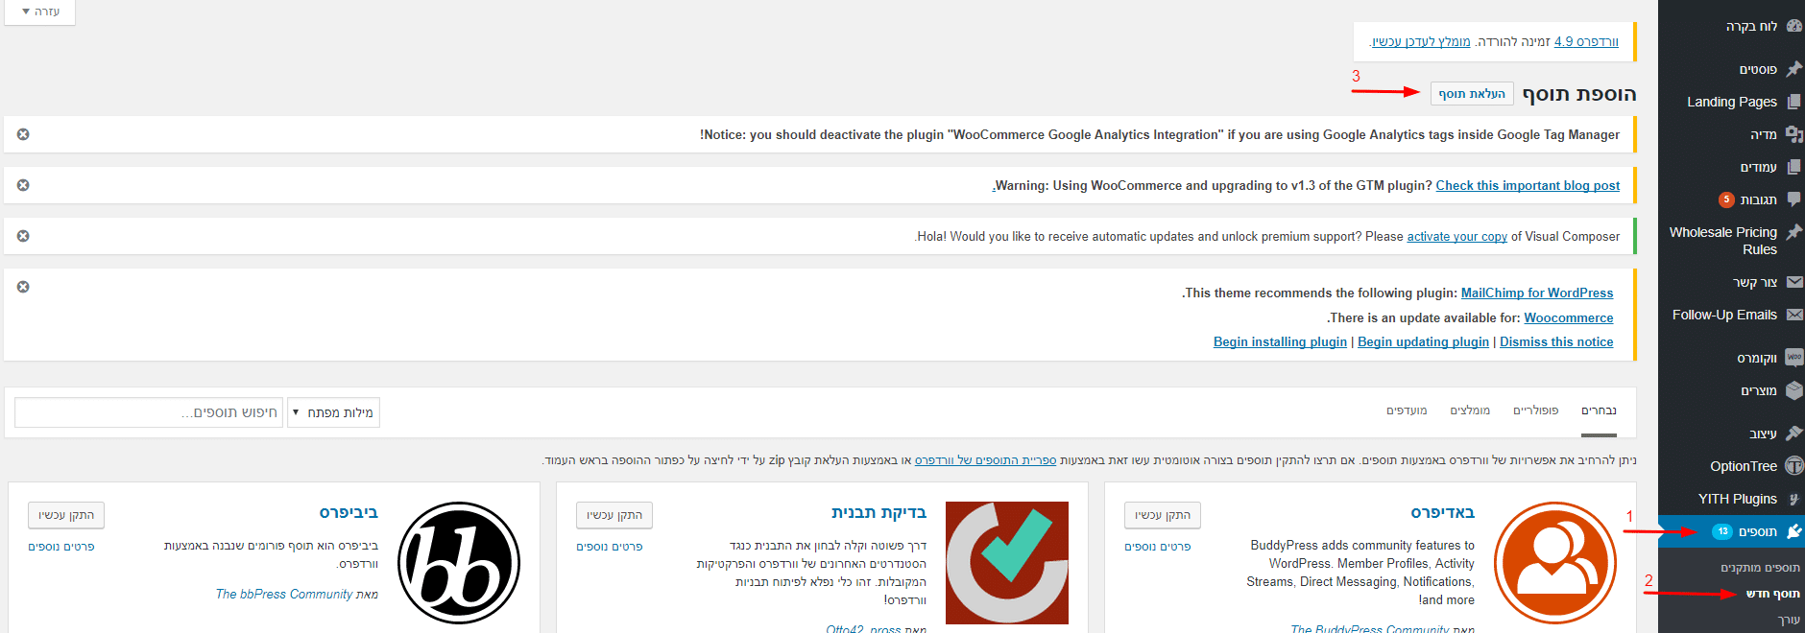
Task: Open the Theme Check (בדיקת תבנית) title link
Action: (878, 512)
